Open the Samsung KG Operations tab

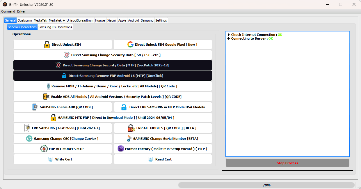(55, 27)
